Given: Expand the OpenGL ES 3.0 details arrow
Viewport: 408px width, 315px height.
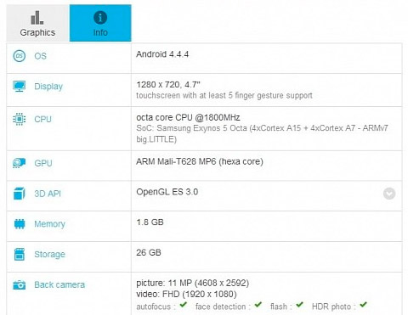Looking at the screenshot, I should pos(389,194).
